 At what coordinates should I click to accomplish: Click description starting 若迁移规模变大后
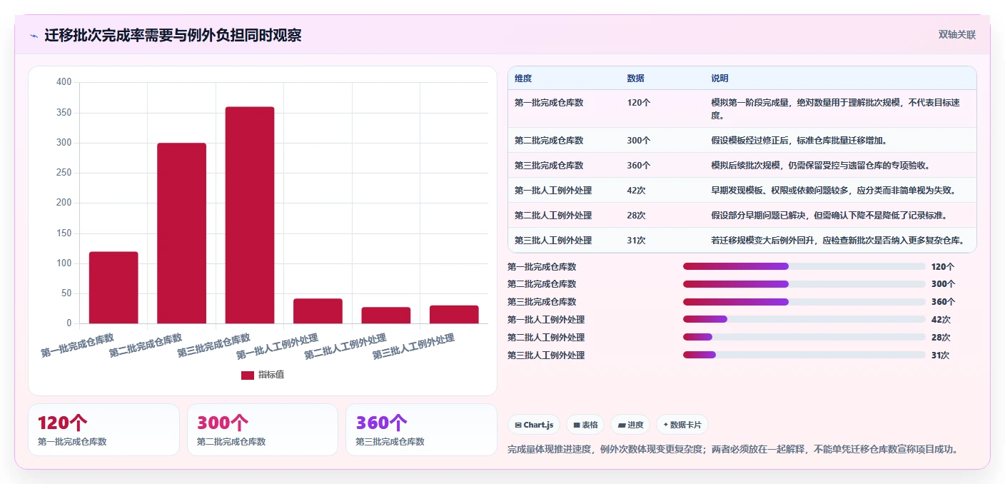(x=837, y=241)
